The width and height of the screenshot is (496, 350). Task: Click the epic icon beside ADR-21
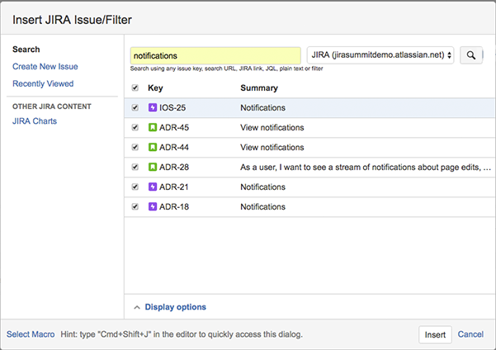pos(153,187)
